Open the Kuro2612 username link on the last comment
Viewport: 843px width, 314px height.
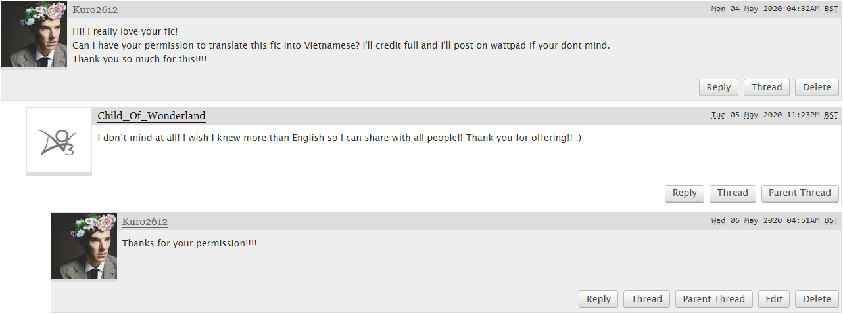coord(145,222)
